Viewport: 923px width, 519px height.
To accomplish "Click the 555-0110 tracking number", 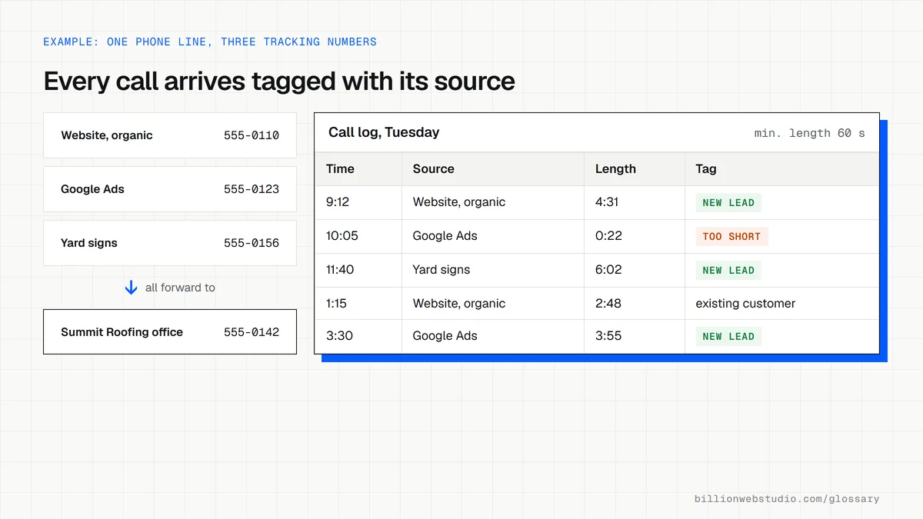I will [252, 135].
